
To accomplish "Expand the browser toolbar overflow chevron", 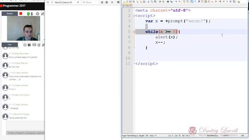I will click(112, 2).
